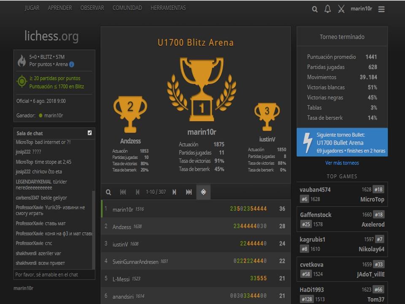The height and width of the screenshot is (304, 405).
Task: Click iustinV name on podium
Action: point(267,139)
